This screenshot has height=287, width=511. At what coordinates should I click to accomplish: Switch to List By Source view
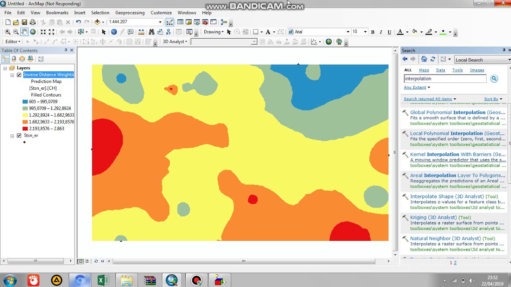coord(14,59)
